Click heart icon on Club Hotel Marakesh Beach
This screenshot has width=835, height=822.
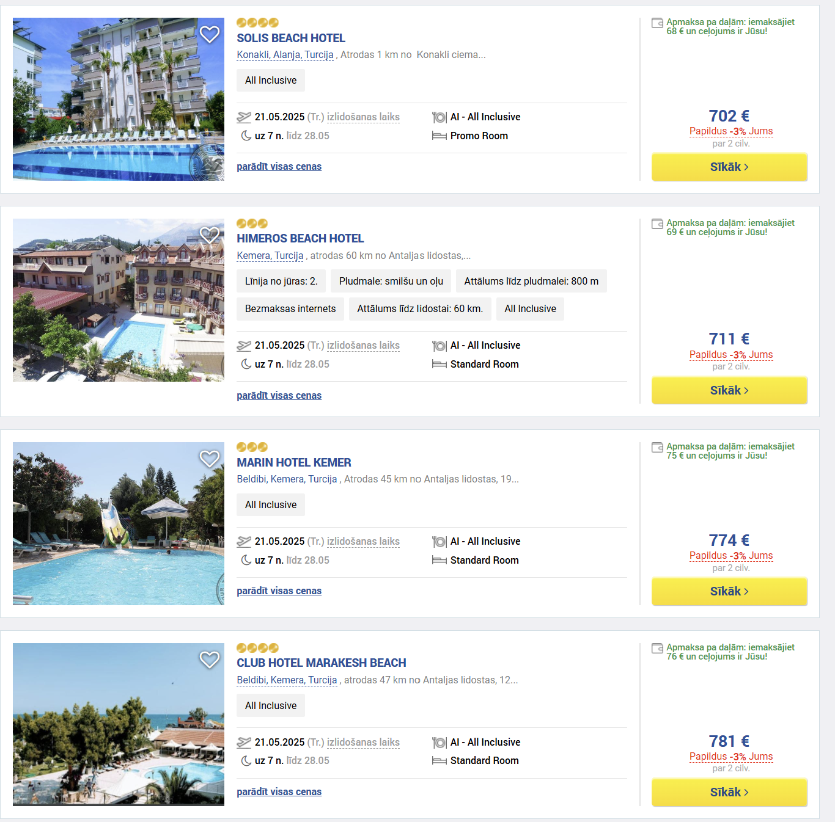210,660
